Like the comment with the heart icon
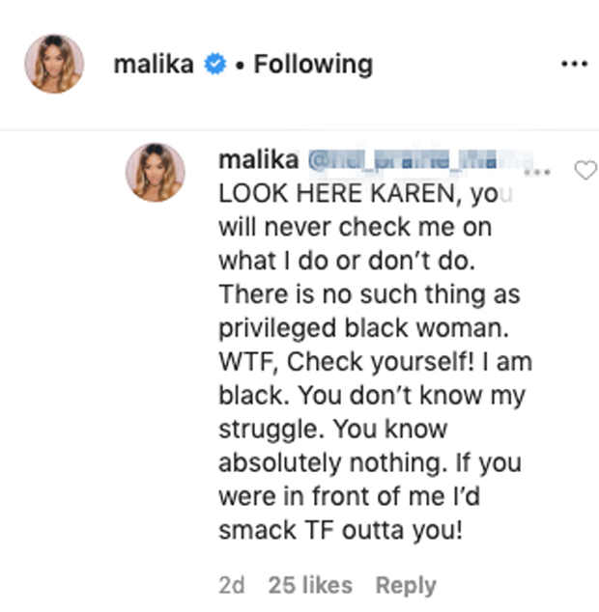 tap(585, 171)
